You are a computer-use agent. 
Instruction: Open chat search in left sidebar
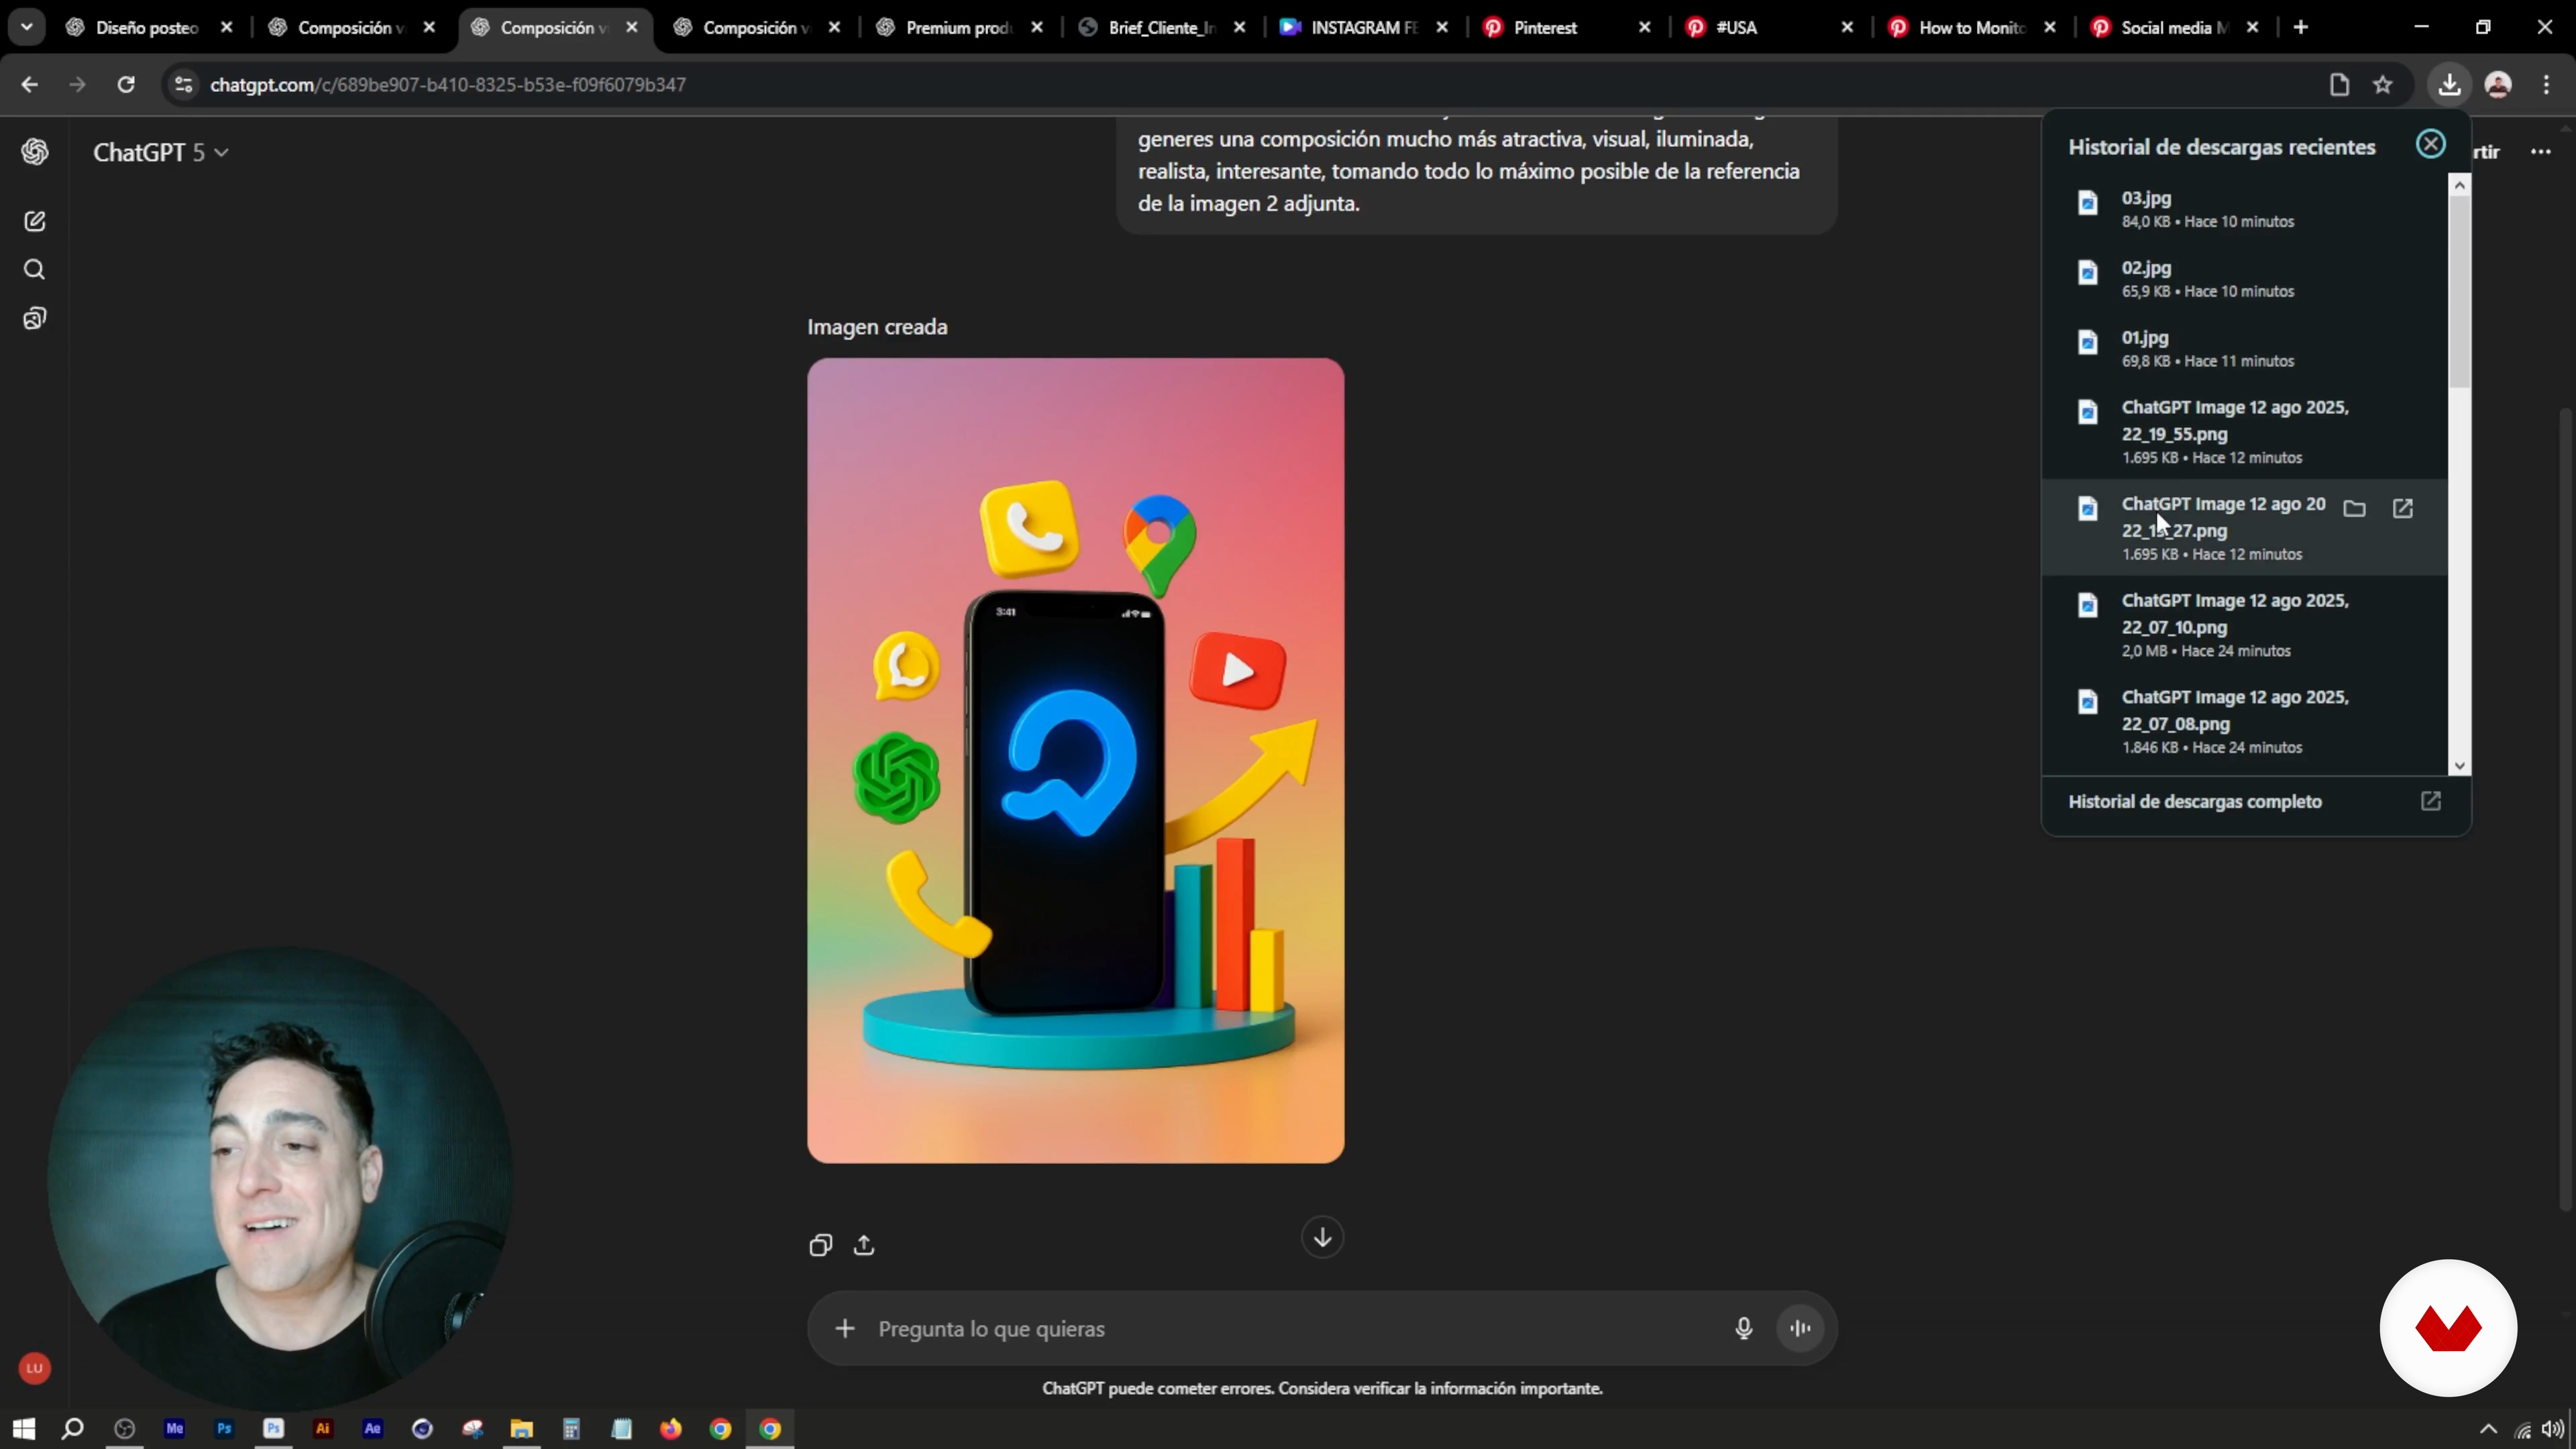[x=35, y=270]
